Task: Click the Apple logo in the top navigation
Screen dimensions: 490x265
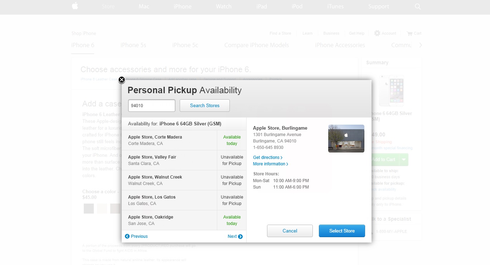Action: tap(75, 6)
